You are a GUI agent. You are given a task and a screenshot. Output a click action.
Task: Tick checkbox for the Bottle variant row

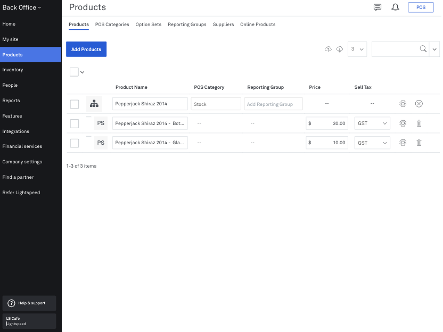click(75, 123)
